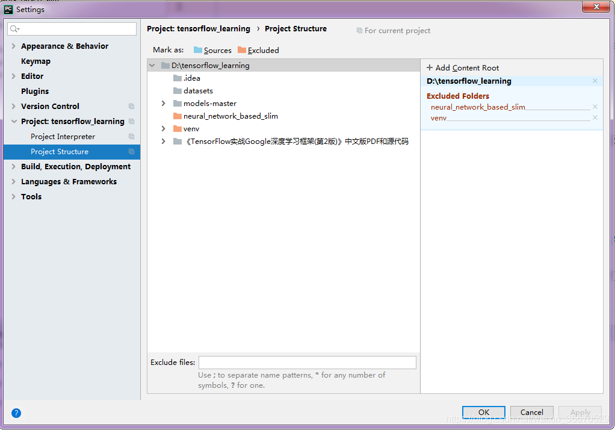Select the neural_network_based_slim folder row

(283, 116)
